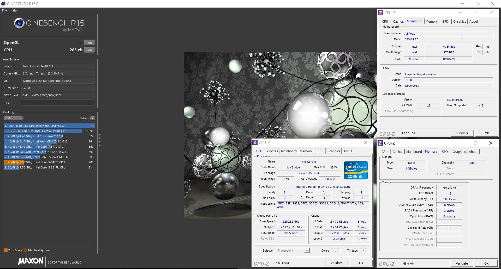This screenshot has height=269, width=501.
Task: Open CPU tab in Memory CPU-Z window
Action: pyautogui.click(x=384, y=152)
